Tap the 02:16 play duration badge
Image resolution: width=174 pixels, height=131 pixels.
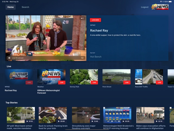159,121
